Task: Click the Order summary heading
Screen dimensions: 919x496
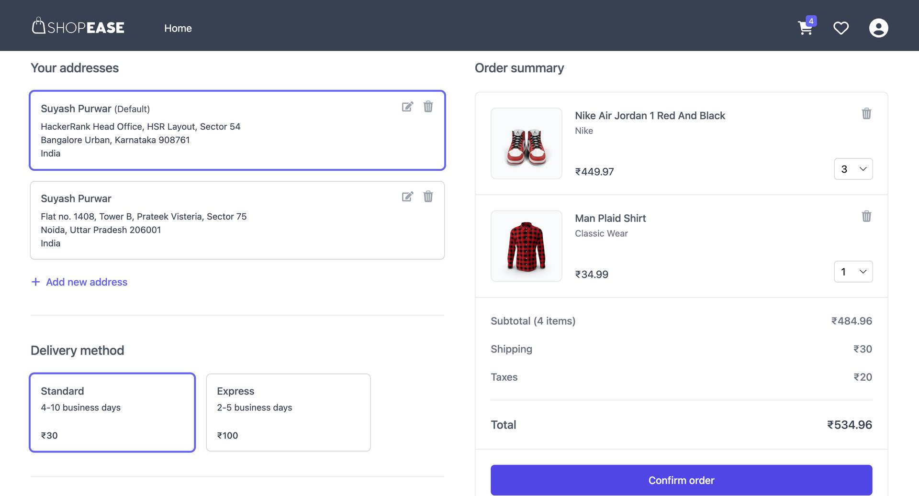Action: tap(519, 68)
